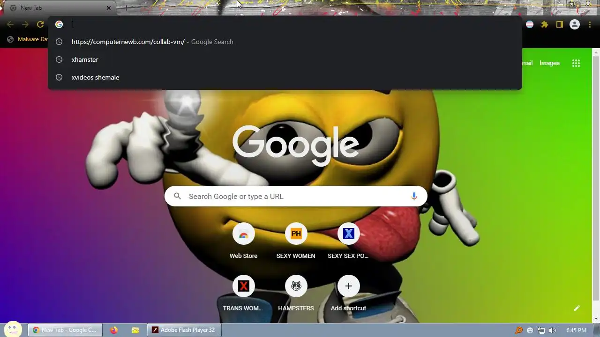The width and height of the screenshot is (600, 337).
Task: Open the Malware bookmark in bookmarks bar
Action: [27, 39]
